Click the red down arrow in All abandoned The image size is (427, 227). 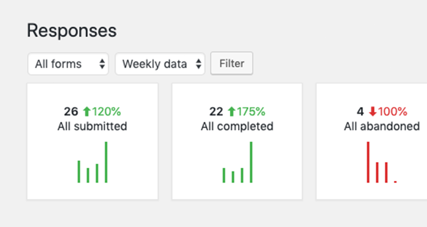click(x=373, y=112)
